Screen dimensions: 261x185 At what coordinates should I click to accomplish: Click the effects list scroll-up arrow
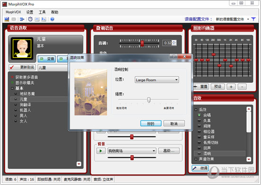tap(249, 109)
